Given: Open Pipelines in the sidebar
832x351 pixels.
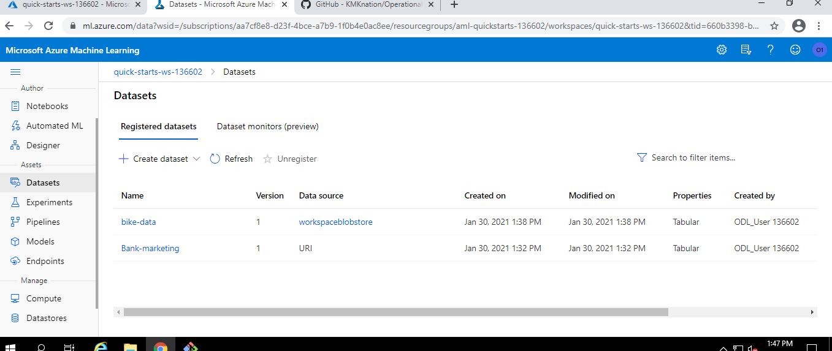Looking at the screenshot, I should coord(43,222).
